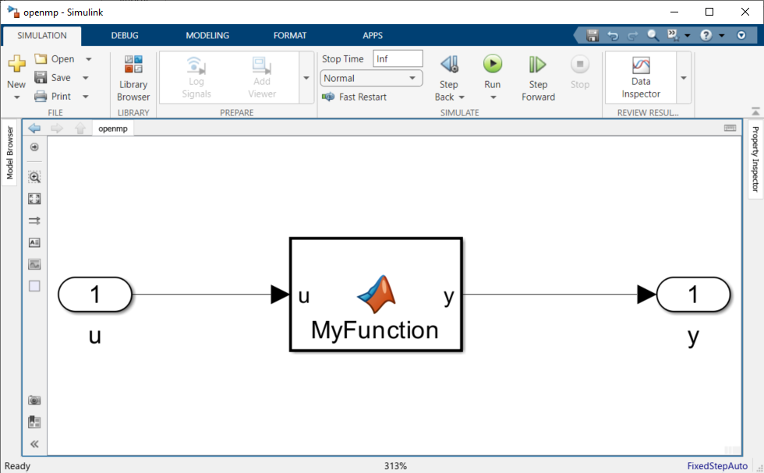This screenshot has height=473, width=764.
Task: Click the quick-access Save icon in title ribbon
Action: [x=592, y=36]
